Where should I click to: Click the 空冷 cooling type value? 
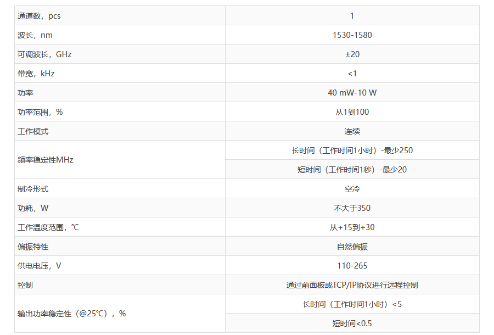[352, 189]
